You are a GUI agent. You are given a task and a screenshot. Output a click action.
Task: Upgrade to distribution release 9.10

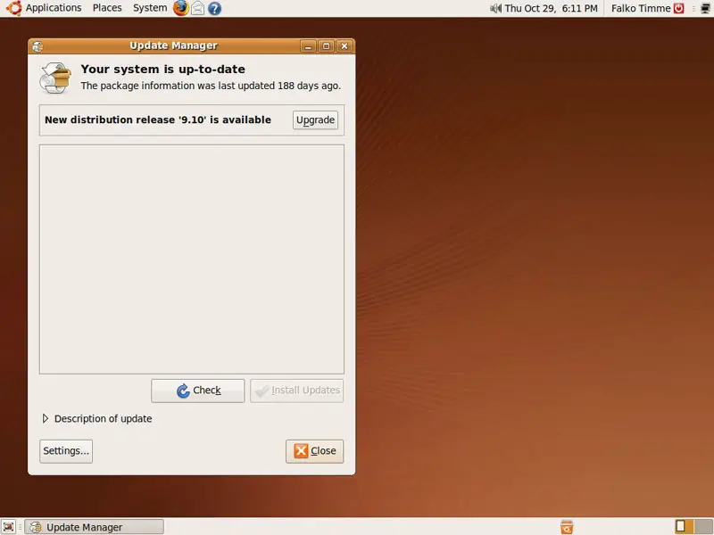tap(315, 120)
